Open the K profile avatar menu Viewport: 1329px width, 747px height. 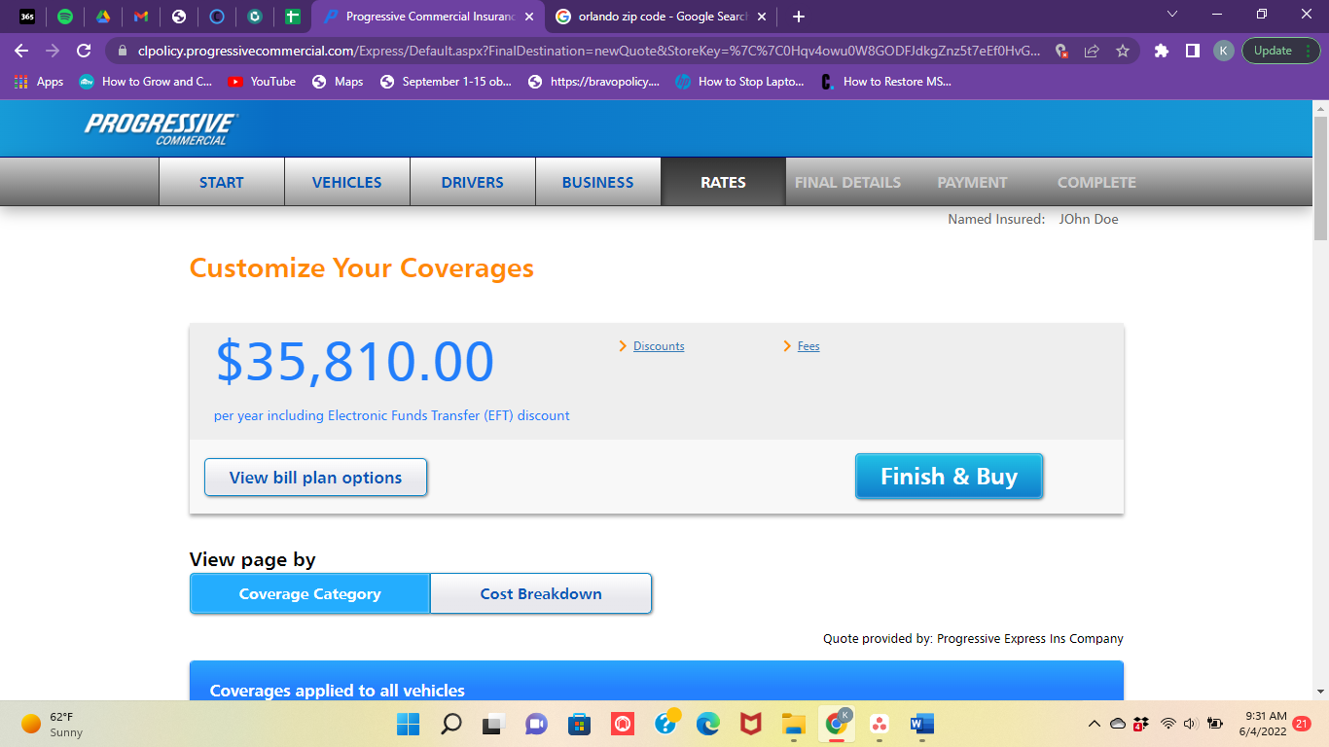(x=1224, y=51)
